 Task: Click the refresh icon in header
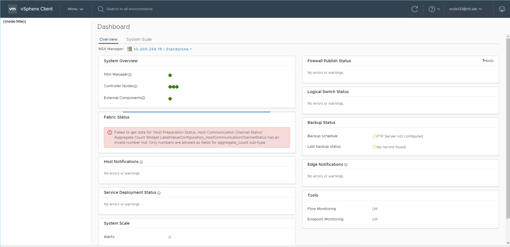[415, 9]
